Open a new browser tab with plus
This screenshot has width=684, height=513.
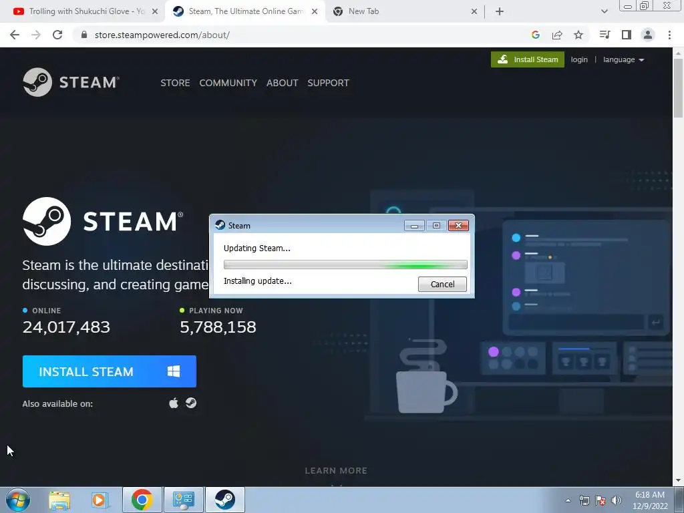pyautogui.click(x=500, y=12)
